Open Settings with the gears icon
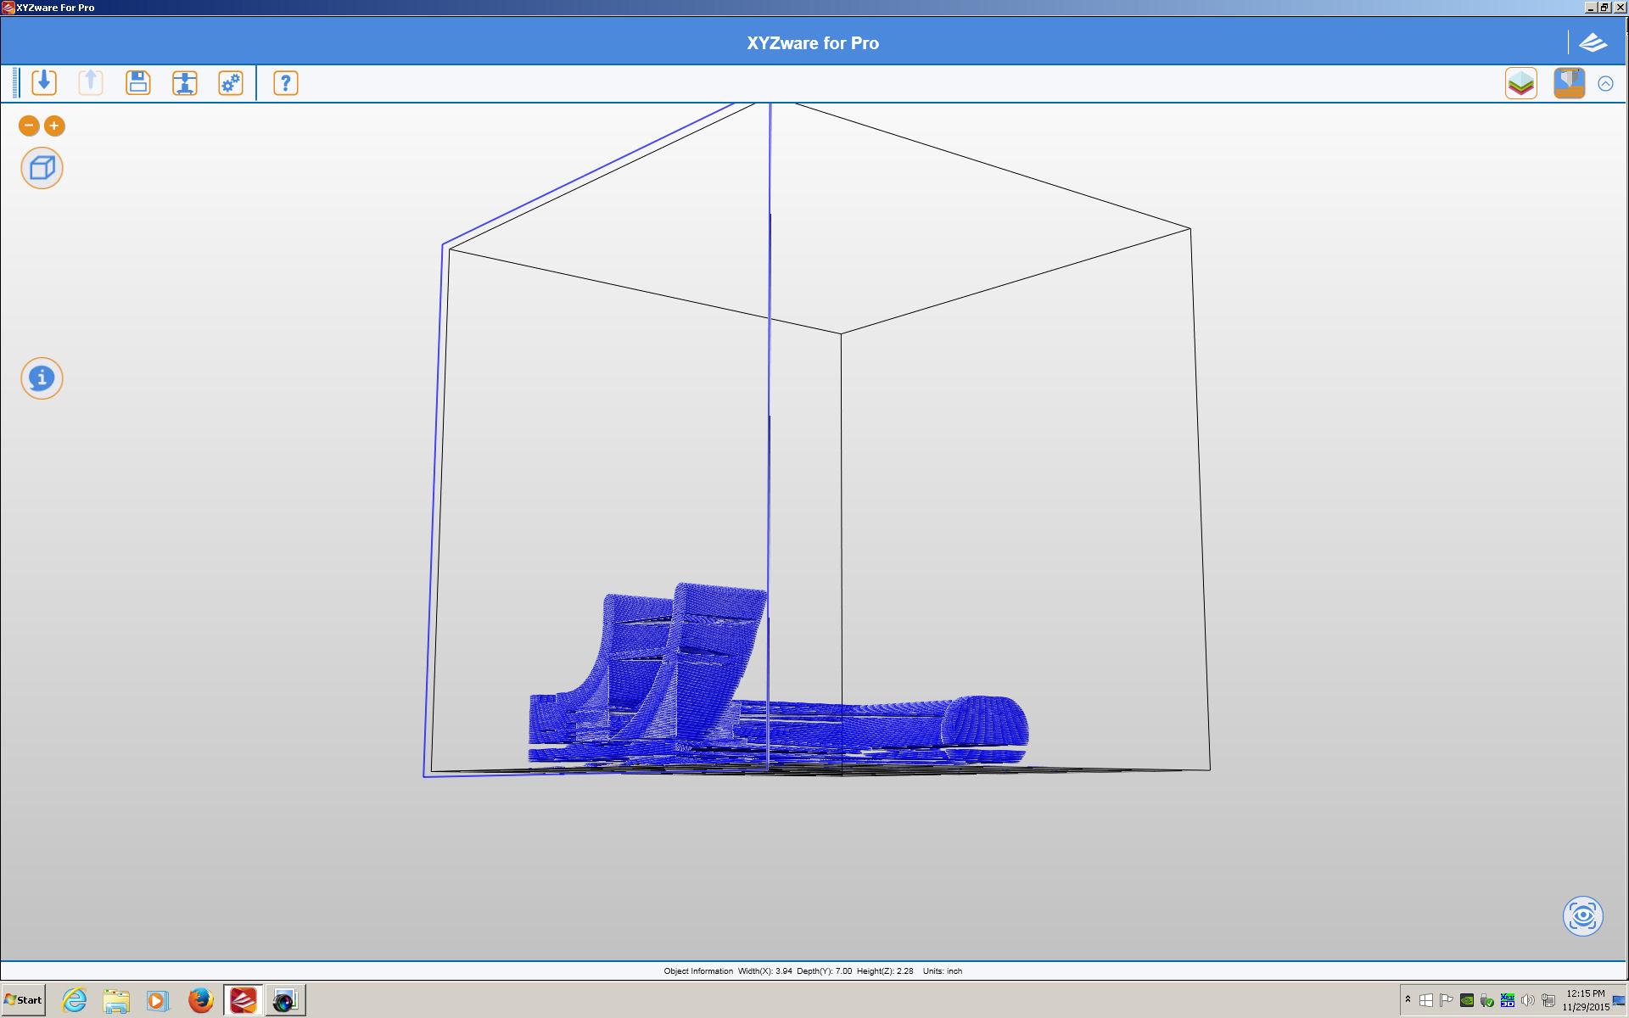1629x1018 pixels. pos(231,83)
